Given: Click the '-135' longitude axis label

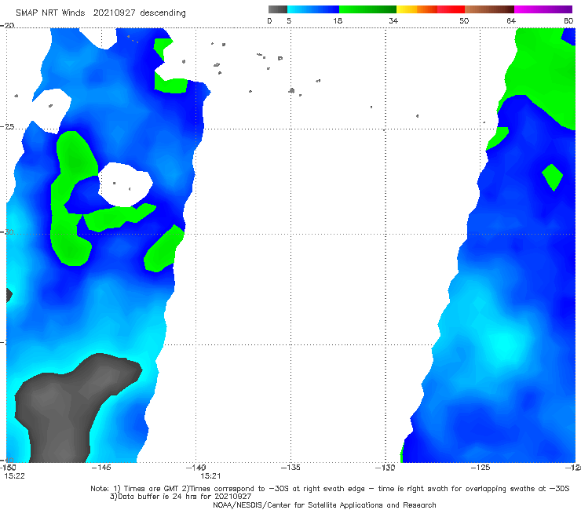Looking at the screenshot, I should click(x=290, y=468).
